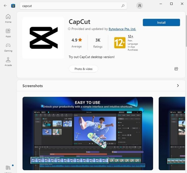Click the 3K ratings count
187x173 pixels.
click(98, 43)
